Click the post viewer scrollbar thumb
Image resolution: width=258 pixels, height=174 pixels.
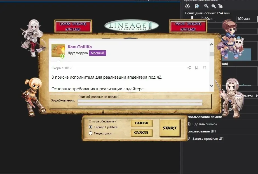point(212,54)
